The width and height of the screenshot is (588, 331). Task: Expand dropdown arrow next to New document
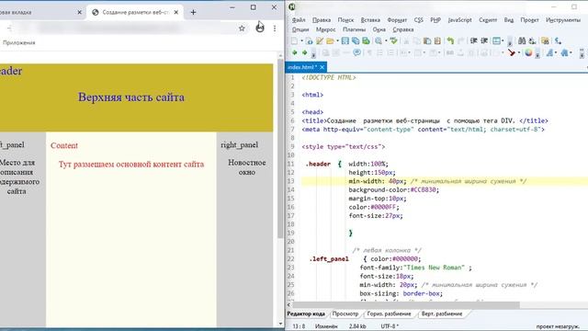click(x=301, y=40)
